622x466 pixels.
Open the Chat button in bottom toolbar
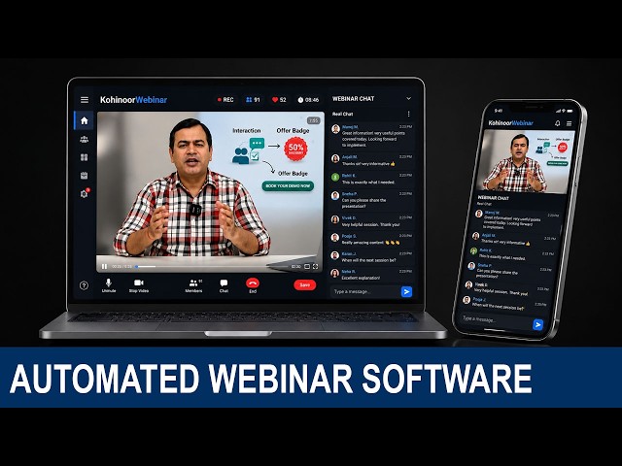point(224,285)
